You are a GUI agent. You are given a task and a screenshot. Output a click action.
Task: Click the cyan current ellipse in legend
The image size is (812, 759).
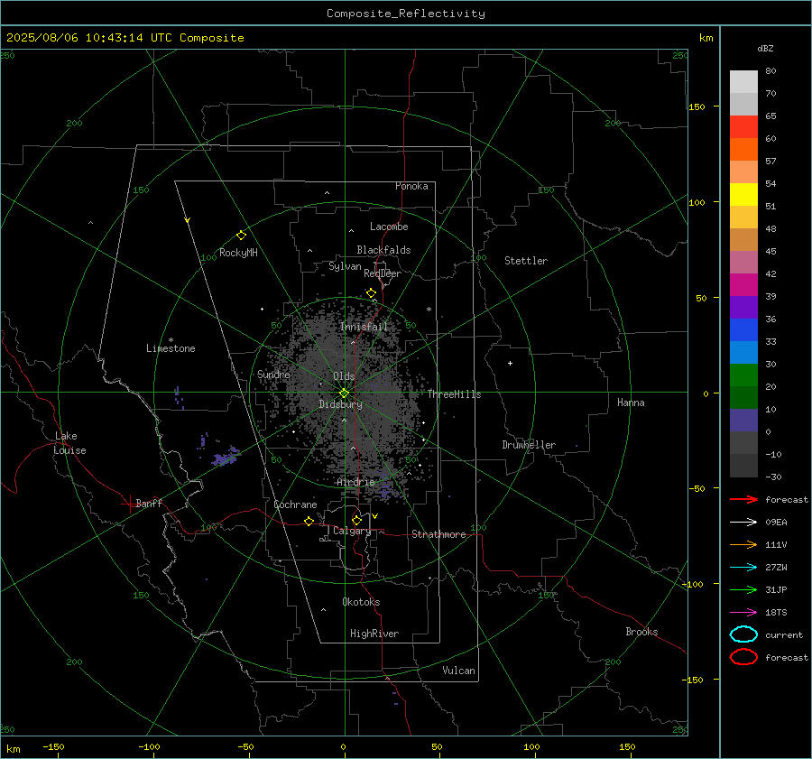point(743,634)
